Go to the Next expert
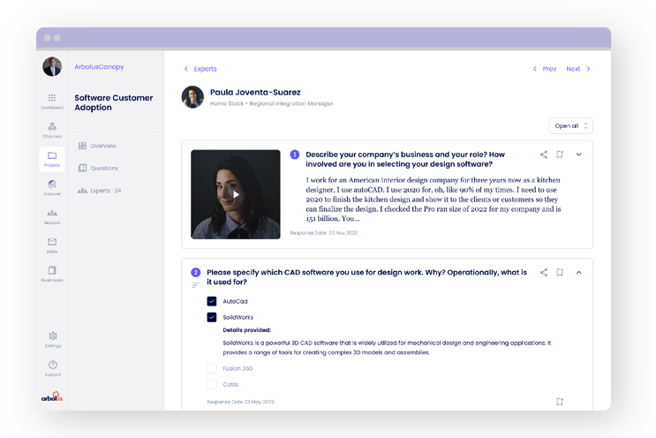Image resolution: width=656 pixels, height=438 pixels. 578,69
